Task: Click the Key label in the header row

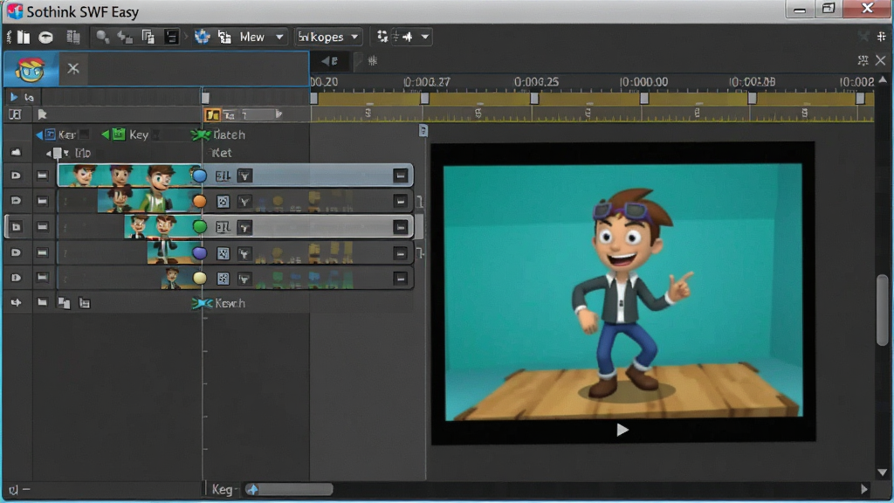Action: tap(139, 134)
